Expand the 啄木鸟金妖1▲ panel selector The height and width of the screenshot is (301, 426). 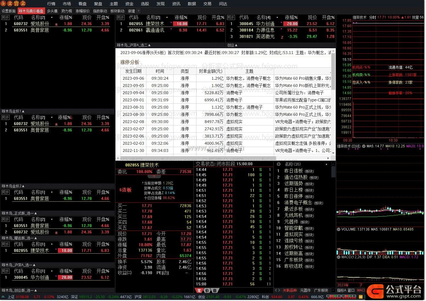13,111
